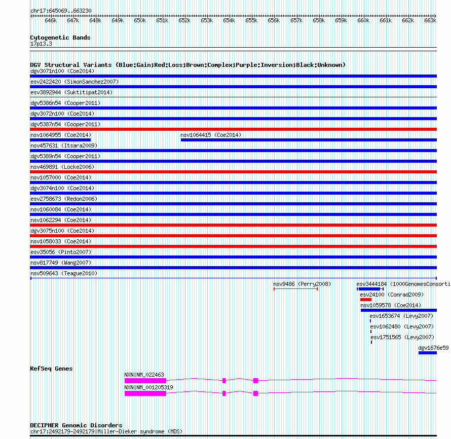451x439 pixels.
Task: Click the 650k ruler position
Action: click(140, 20)
